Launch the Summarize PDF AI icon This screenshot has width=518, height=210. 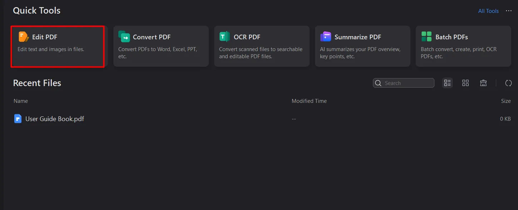(x=326, y=37)
